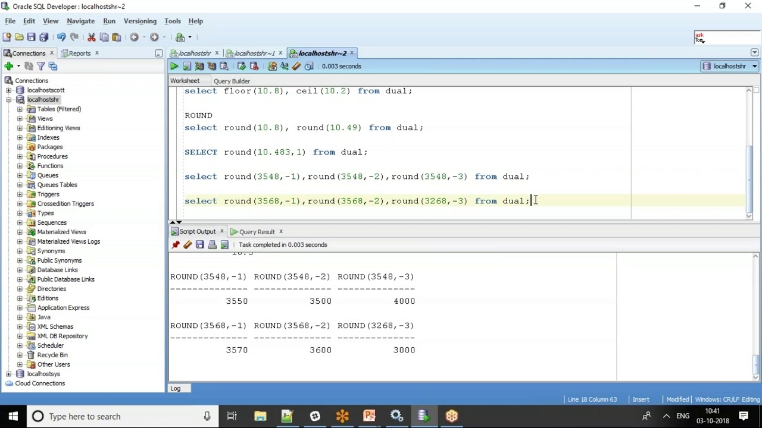Refresh the Connections tree
The height and width of the screenshot is (428, 762).
(29, 66)
